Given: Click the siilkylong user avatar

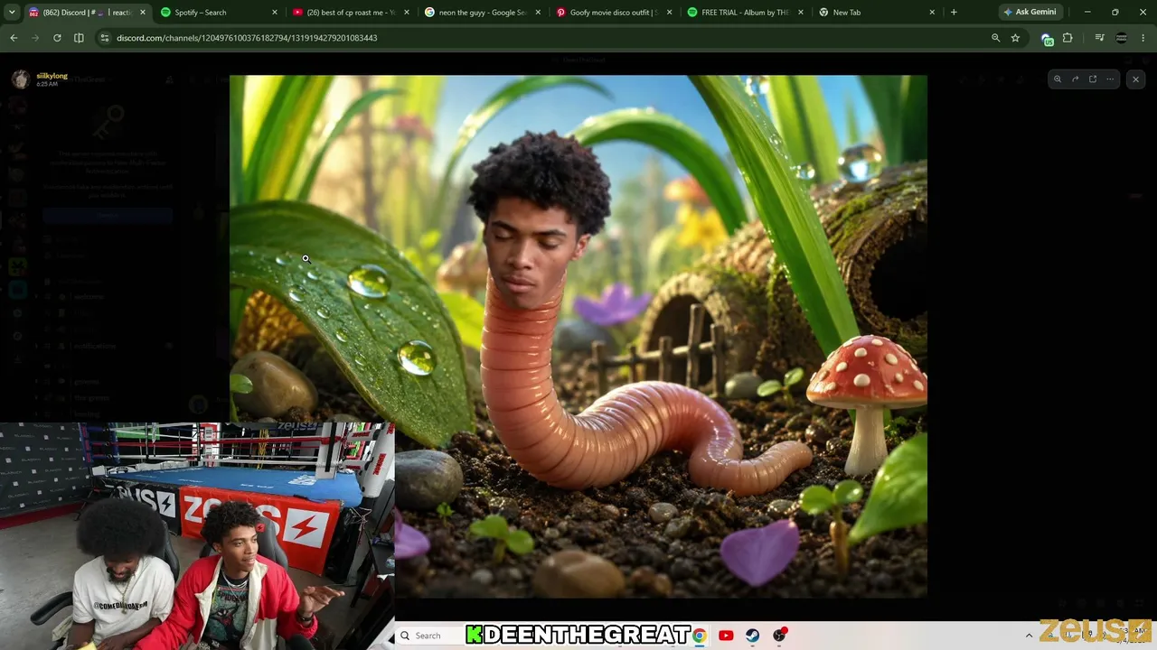Looking at the screenshot, I should coord(21,79).
